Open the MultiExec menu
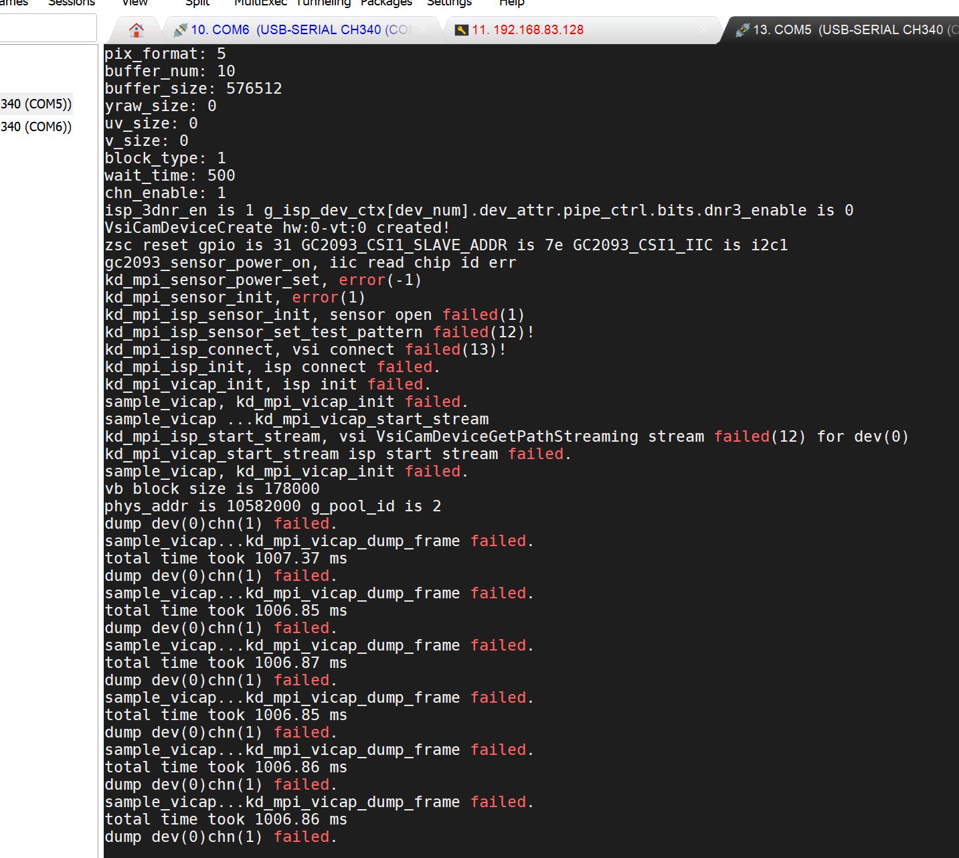The height and width of the screenshot is (858, 959). click(260, 3)
